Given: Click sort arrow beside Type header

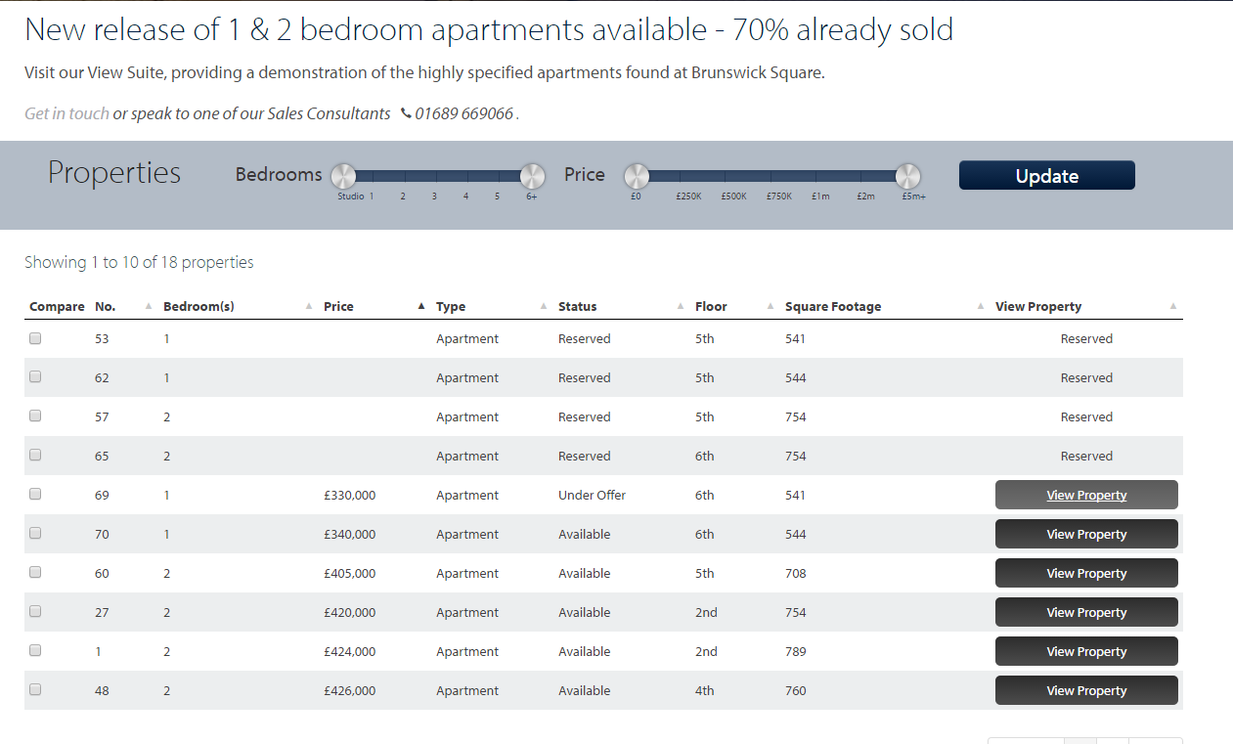Looking at the screenshot, I should click(544, 306).
